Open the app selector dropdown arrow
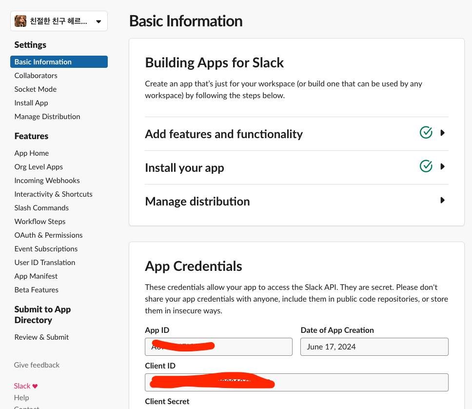472x409 pixels. tap(98, 21)
